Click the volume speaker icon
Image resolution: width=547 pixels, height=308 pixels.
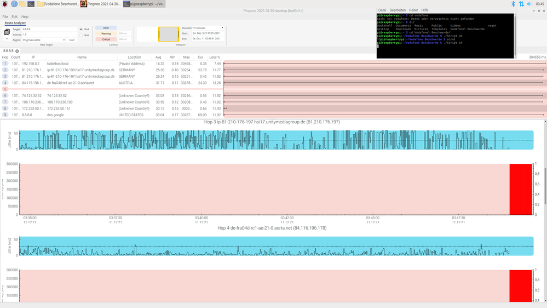(x=529, y=4)
